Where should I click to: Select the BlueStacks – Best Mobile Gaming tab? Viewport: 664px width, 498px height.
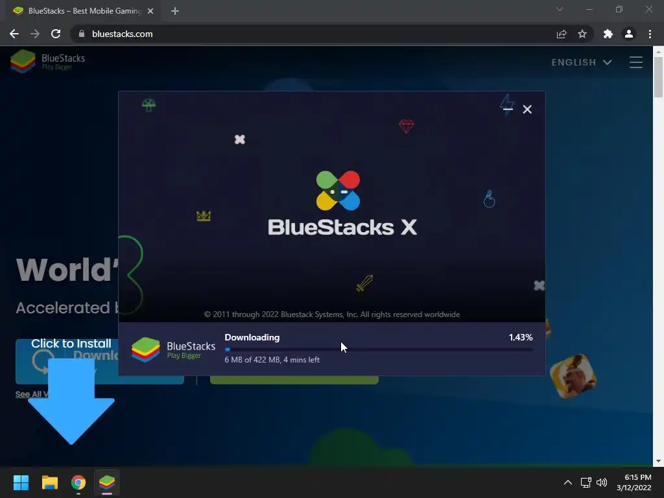tap(84, 11)
